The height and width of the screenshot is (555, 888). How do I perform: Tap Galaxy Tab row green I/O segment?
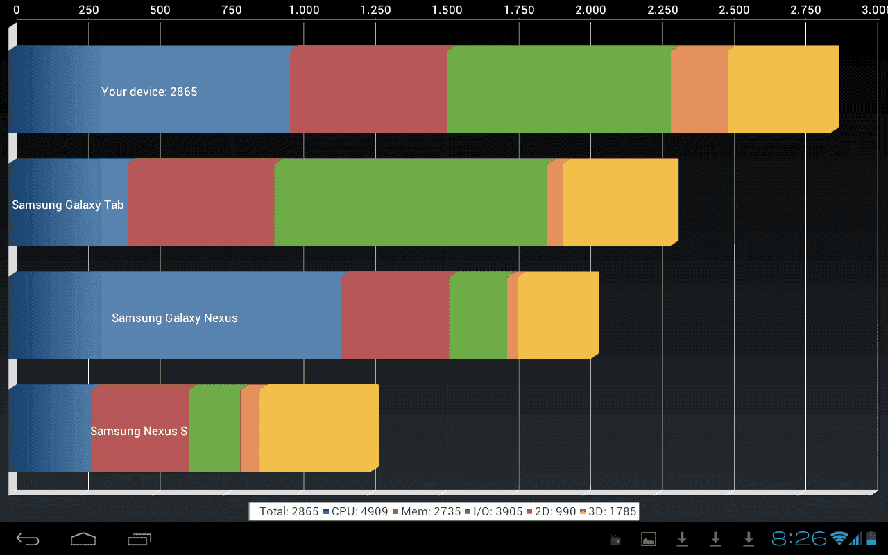click(411, 203)
